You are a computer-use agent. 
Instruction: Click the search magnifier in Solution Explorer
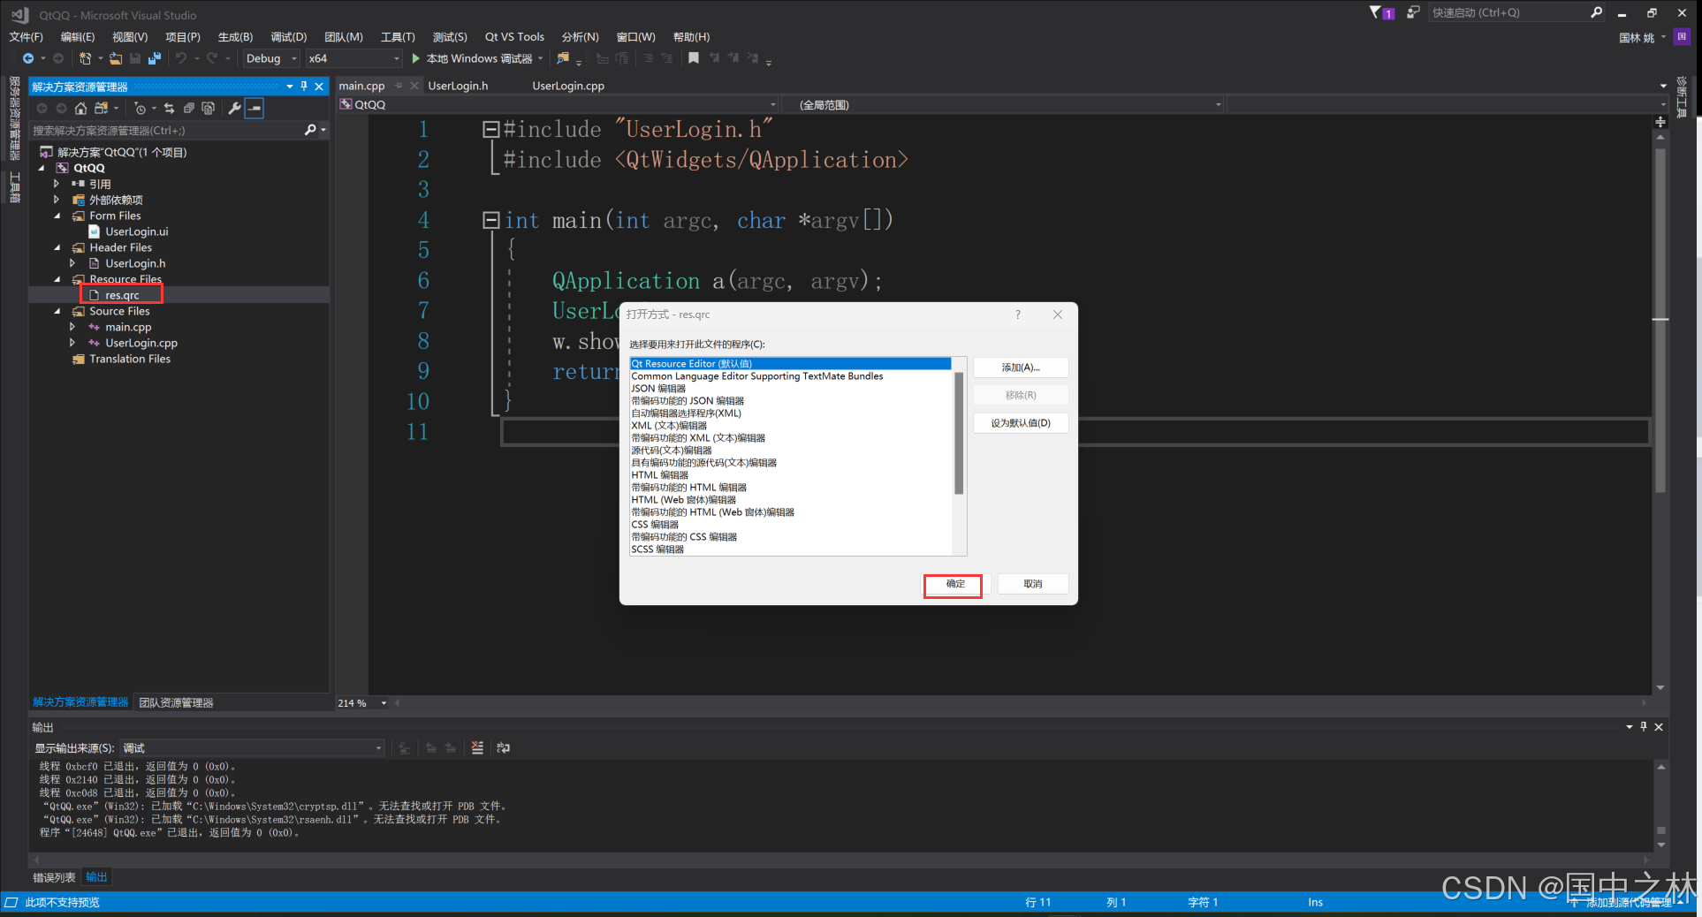point(310,130)
